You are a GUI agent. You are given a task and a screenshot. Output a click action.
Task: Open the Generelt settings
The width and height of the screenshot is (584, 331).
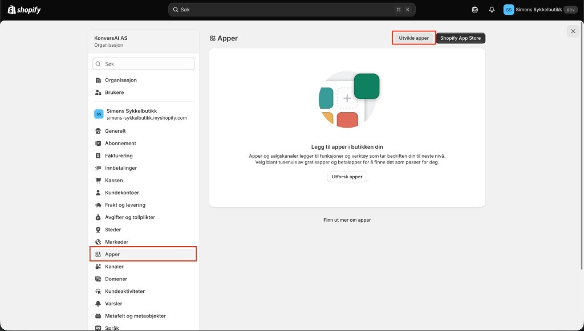click(143, 131)
